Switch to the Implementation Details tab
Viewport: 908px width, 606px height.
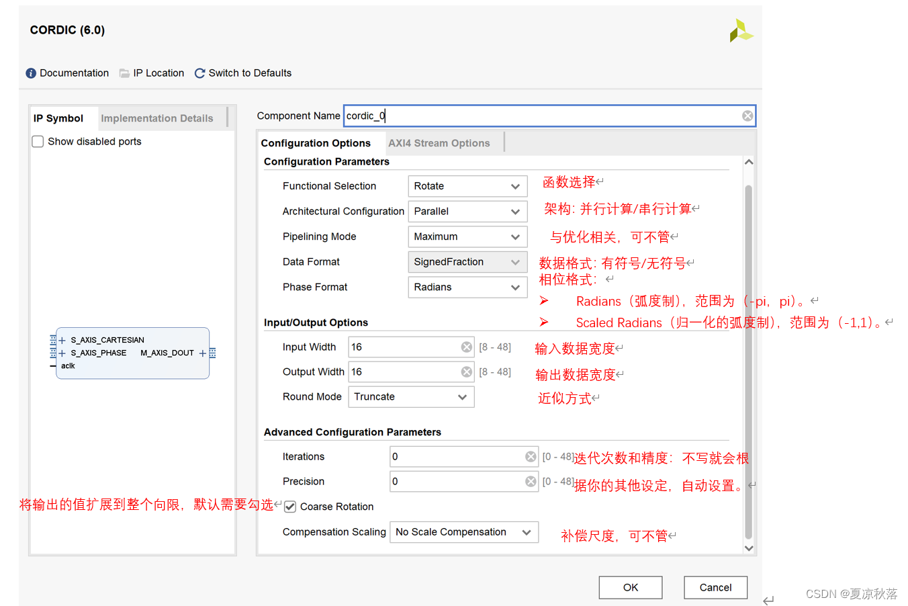(x=157, y=118)
